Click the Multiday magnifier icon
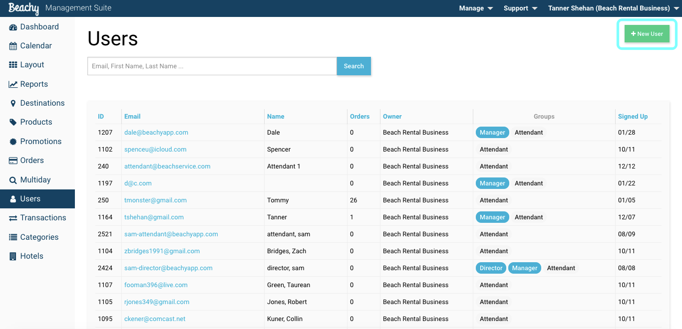Image resolution: width=682 pixels, height=329 pixels. 13,180
